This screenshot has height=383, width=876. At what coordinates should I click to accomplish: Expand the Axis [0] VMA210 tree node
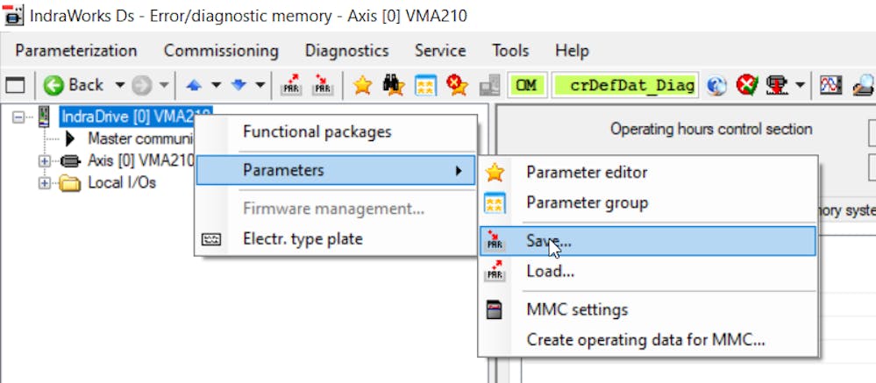45,160
